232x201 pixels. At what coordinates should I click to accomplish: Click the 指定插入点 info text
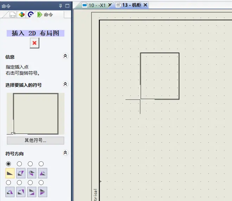pyautogui.click(x=17, y=67)
